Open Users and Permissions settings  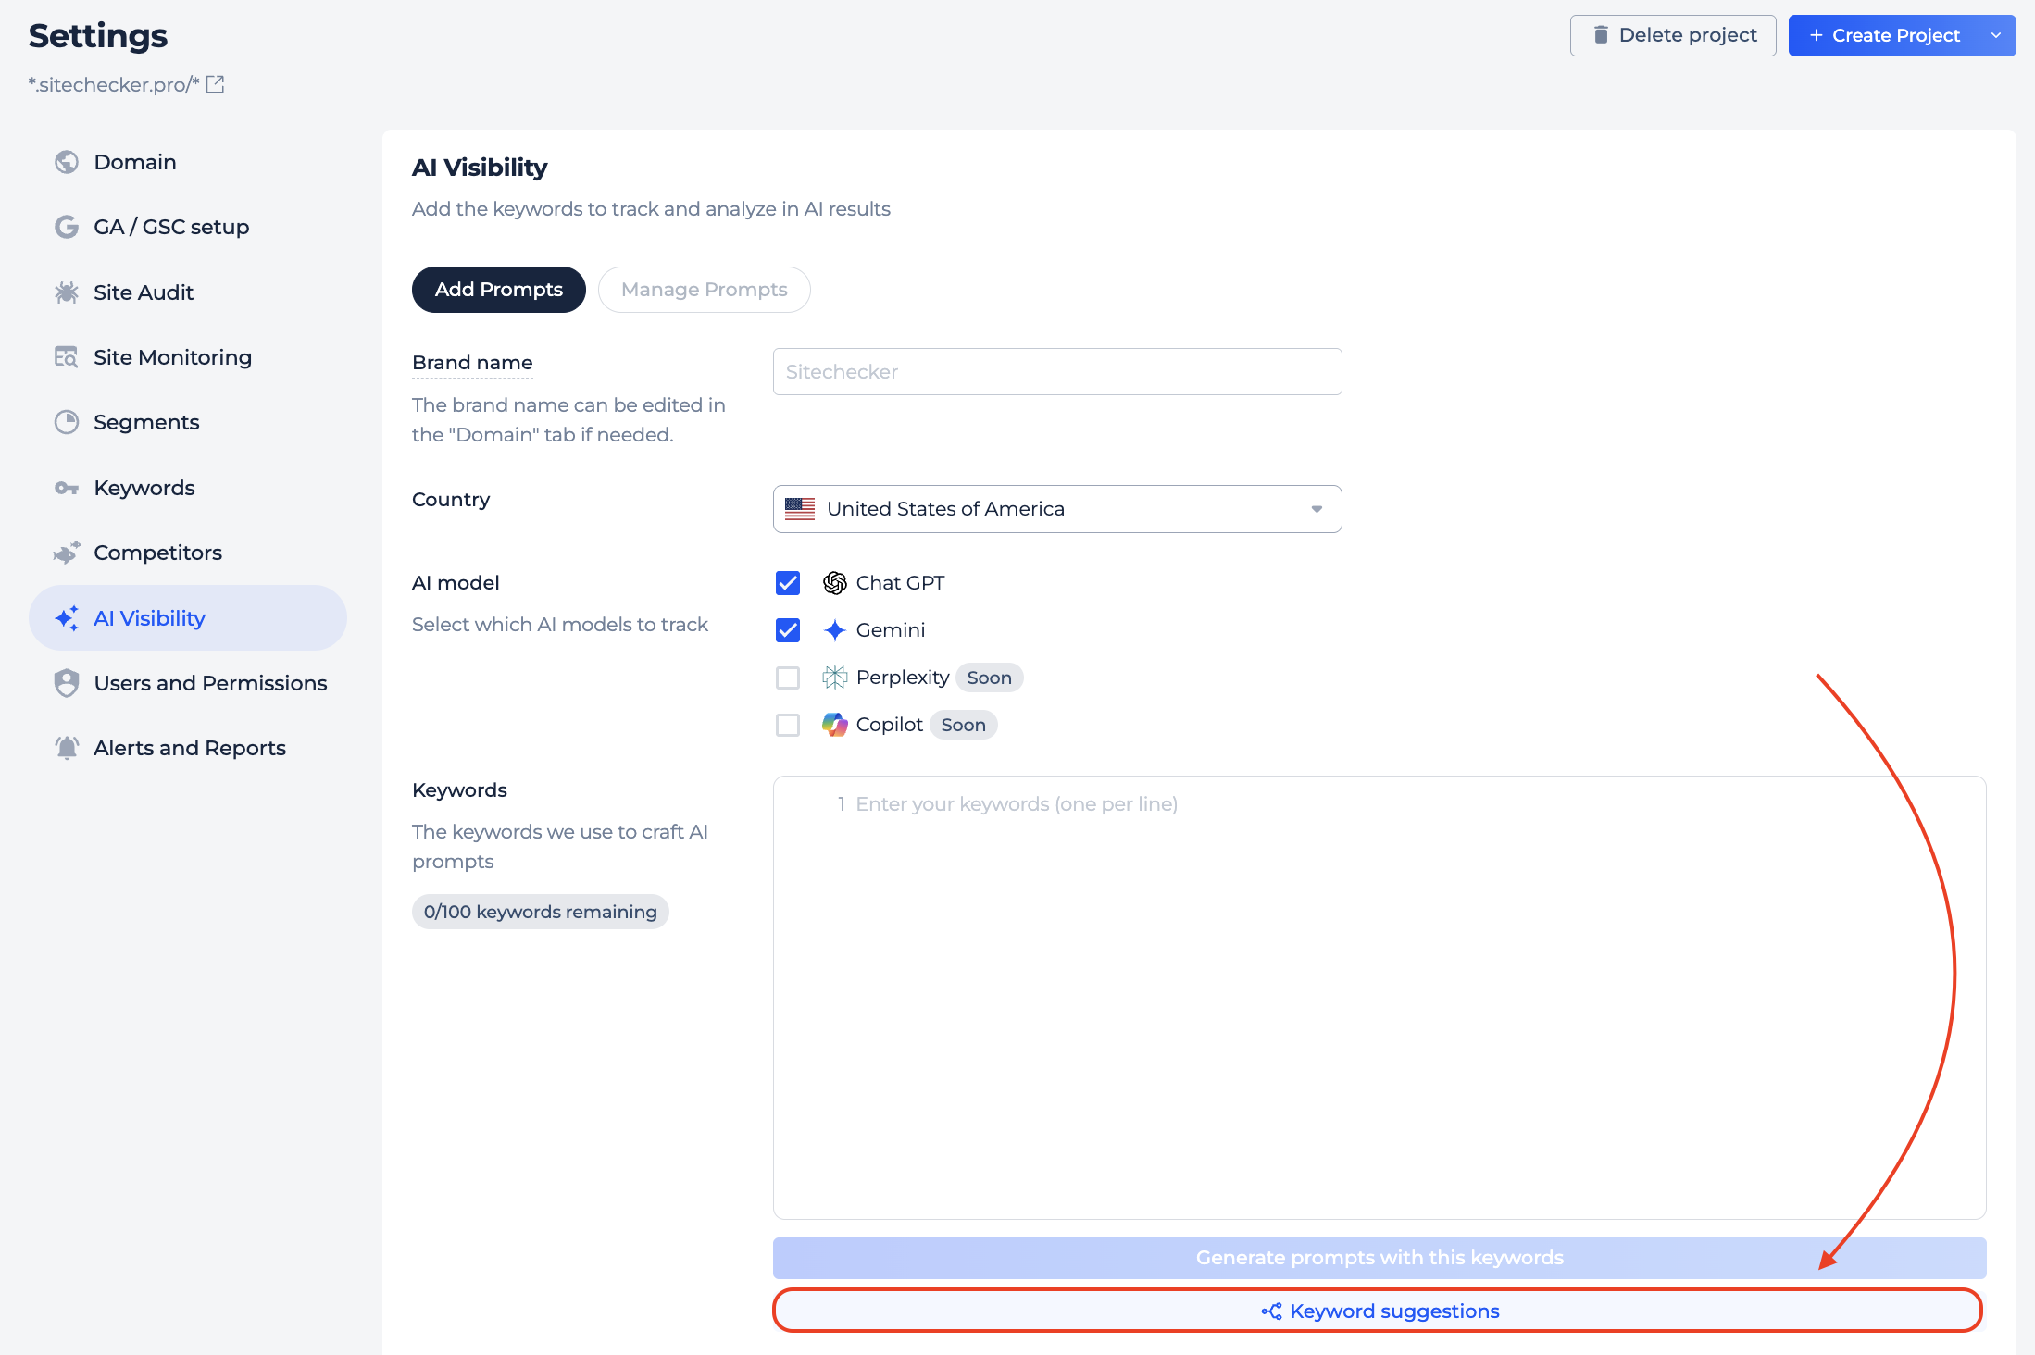pyautogui.click(x=210, y=683)
